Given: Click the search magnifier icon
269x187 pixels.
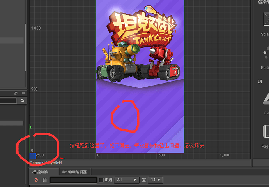Looking at the screenshot, I should [x=22, y=101].
